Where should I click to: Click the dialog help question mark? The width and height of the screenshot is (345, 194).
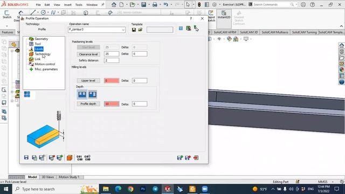click(x=191, y=18)
